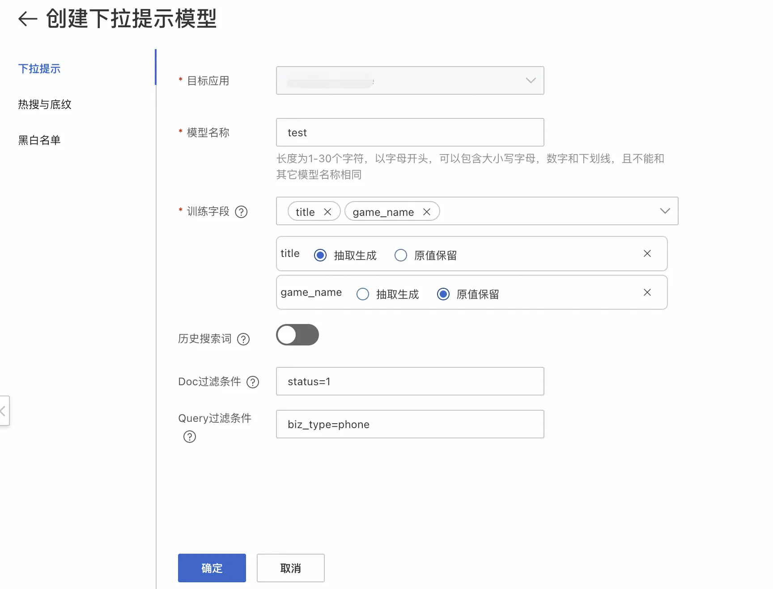Image resolution: width=773 pixels, height=589 pixels.
Task: Cancel with the 取消 button
Action: click(291, 568)
